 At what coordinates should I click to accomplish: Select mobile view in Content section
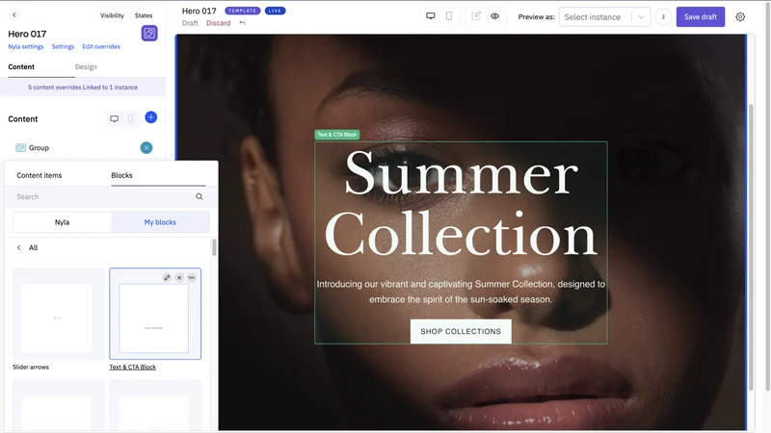pyautogui.click(x=130, y=118)
